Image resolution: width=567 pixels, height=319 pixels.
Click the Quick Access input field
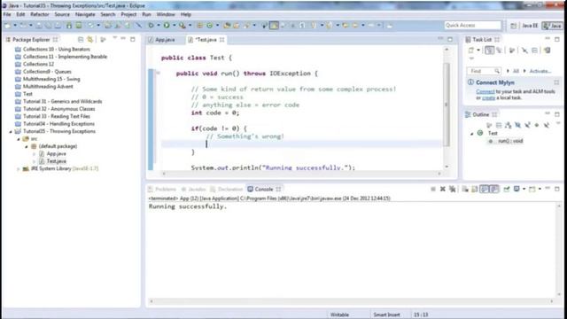472,26
